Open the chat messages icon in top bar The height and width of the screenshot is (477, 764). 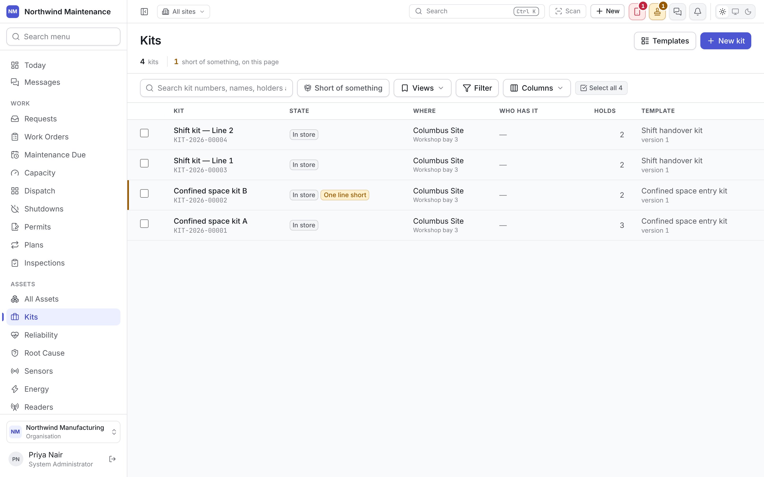678,12
